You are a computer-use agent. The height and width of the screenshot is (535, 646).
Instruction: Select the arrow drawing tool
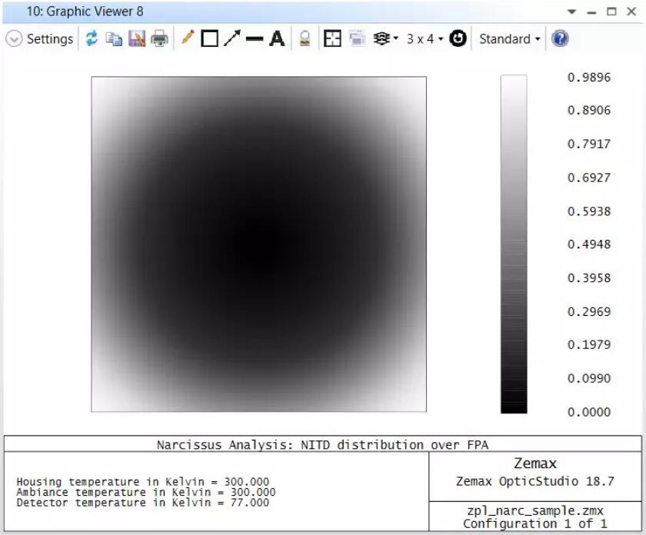coord(231,38)
